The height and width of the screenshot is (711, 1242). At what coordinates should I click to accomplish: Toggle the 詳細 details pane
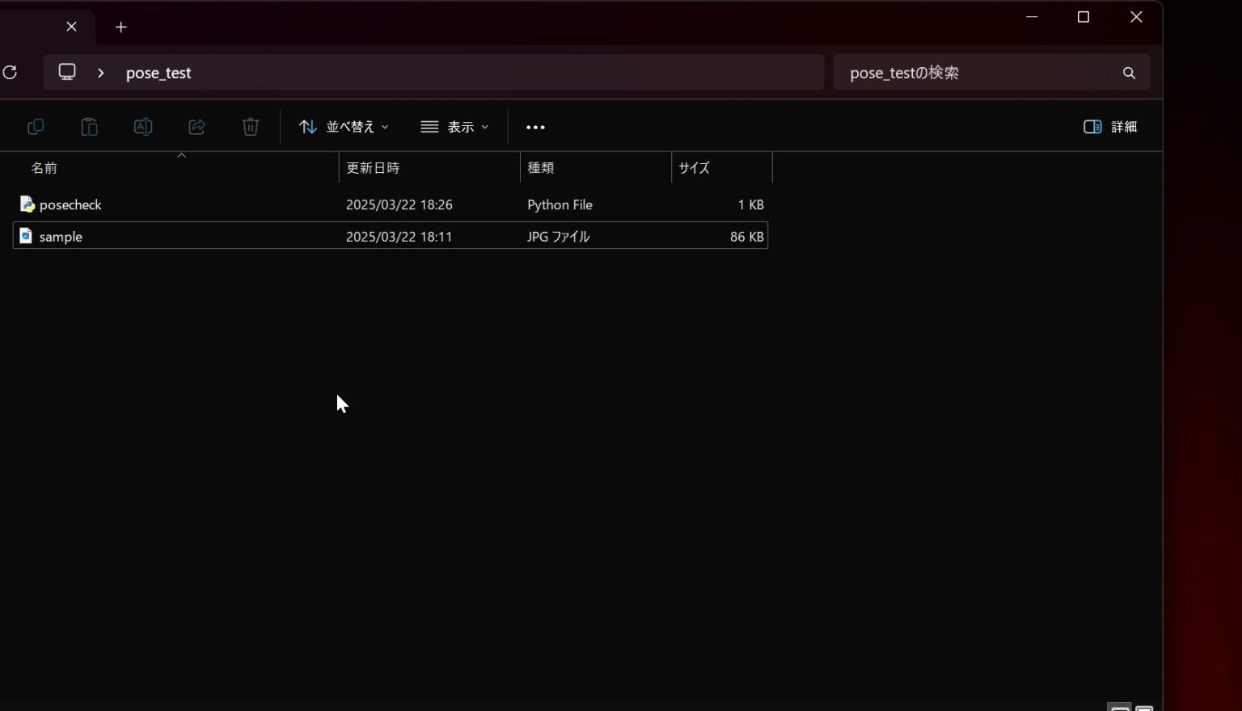pos(1109,127)
